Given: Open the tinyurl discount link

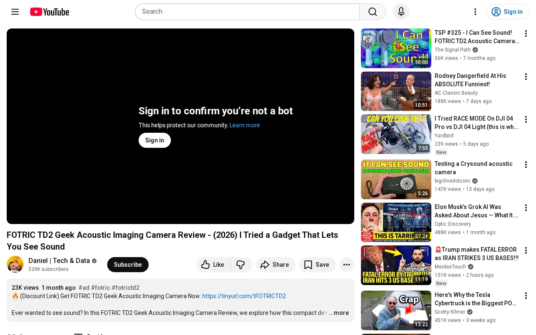Looking at the screenshot, I should [244, 296].
